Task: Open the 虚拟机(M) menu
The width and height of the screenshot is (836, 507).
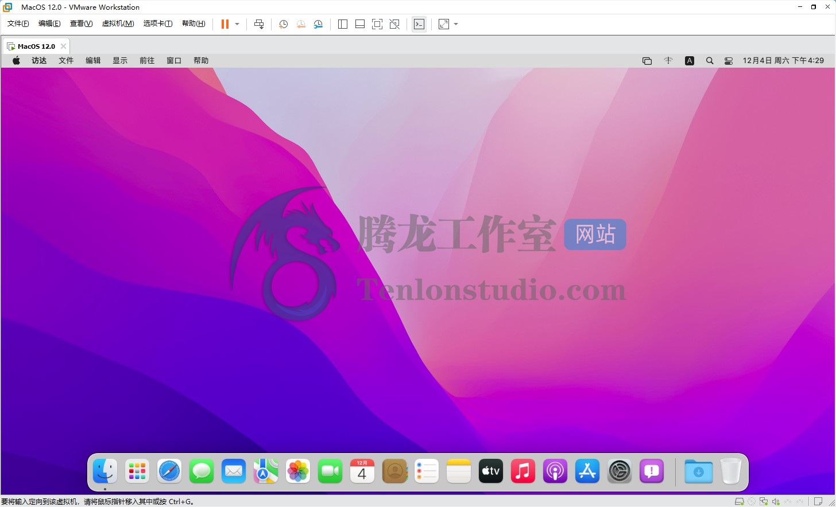Action: click(118, 24)
